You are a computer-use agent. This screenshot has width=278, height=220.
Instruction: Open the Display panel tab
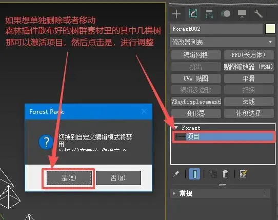[242, 14]
